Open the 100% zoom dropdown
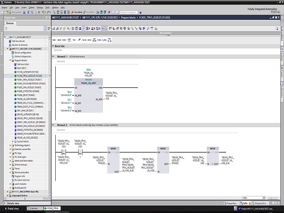284x213 pixels. coord(264,198)
